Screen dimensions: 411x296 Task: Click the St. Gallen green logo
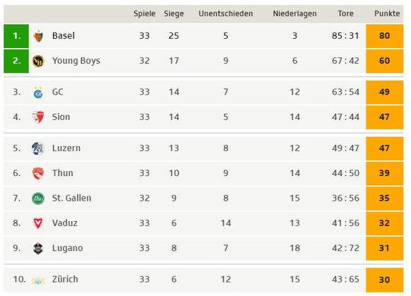tap(38, 199)
